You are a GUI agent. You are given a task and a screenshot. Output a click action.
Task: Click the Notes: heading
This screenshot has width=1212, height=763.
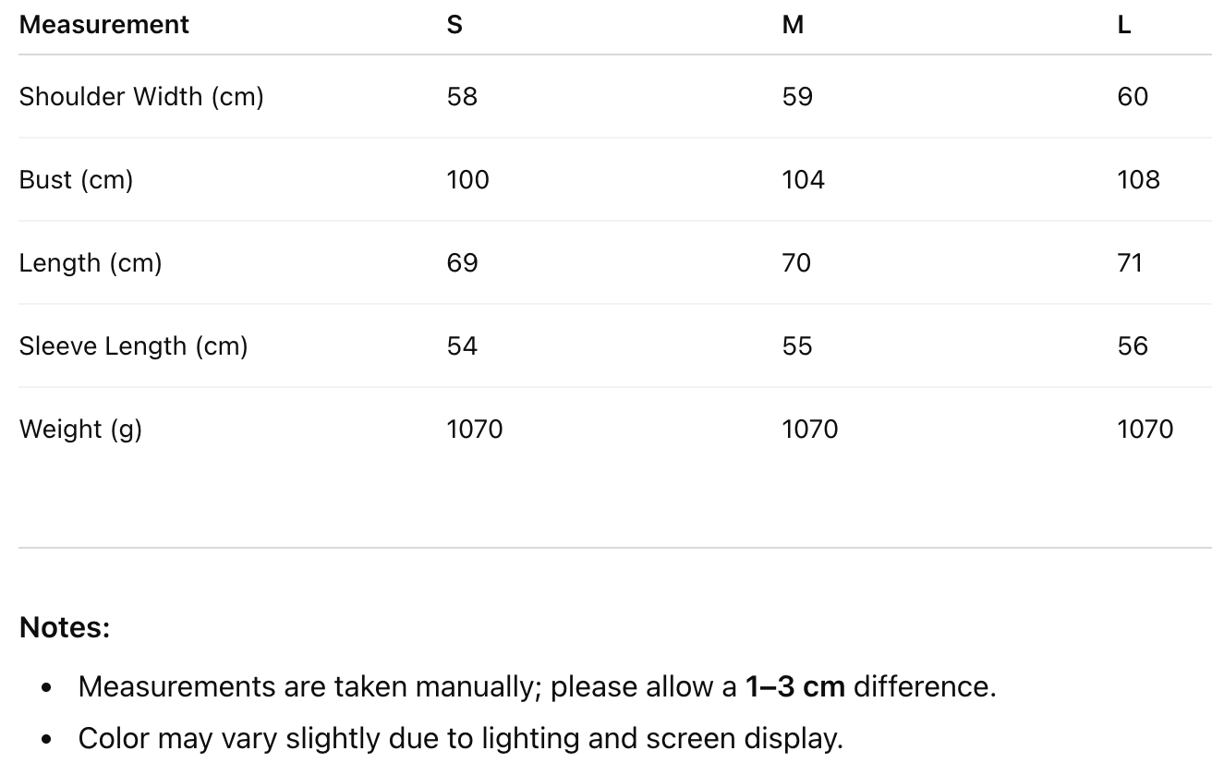click(65, 627)
